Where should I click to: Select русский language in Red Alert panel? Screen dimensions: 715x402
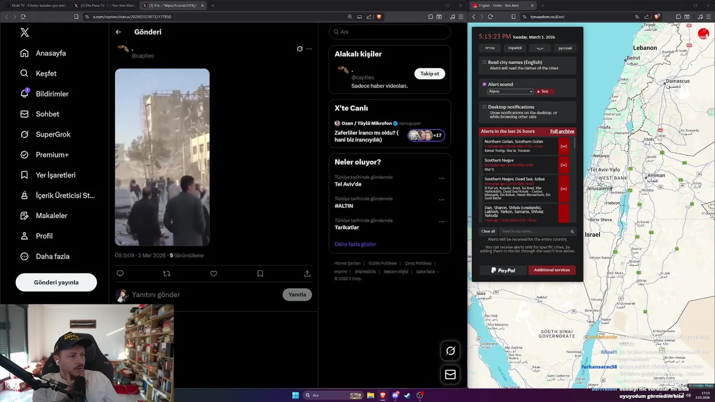(565, 48)
